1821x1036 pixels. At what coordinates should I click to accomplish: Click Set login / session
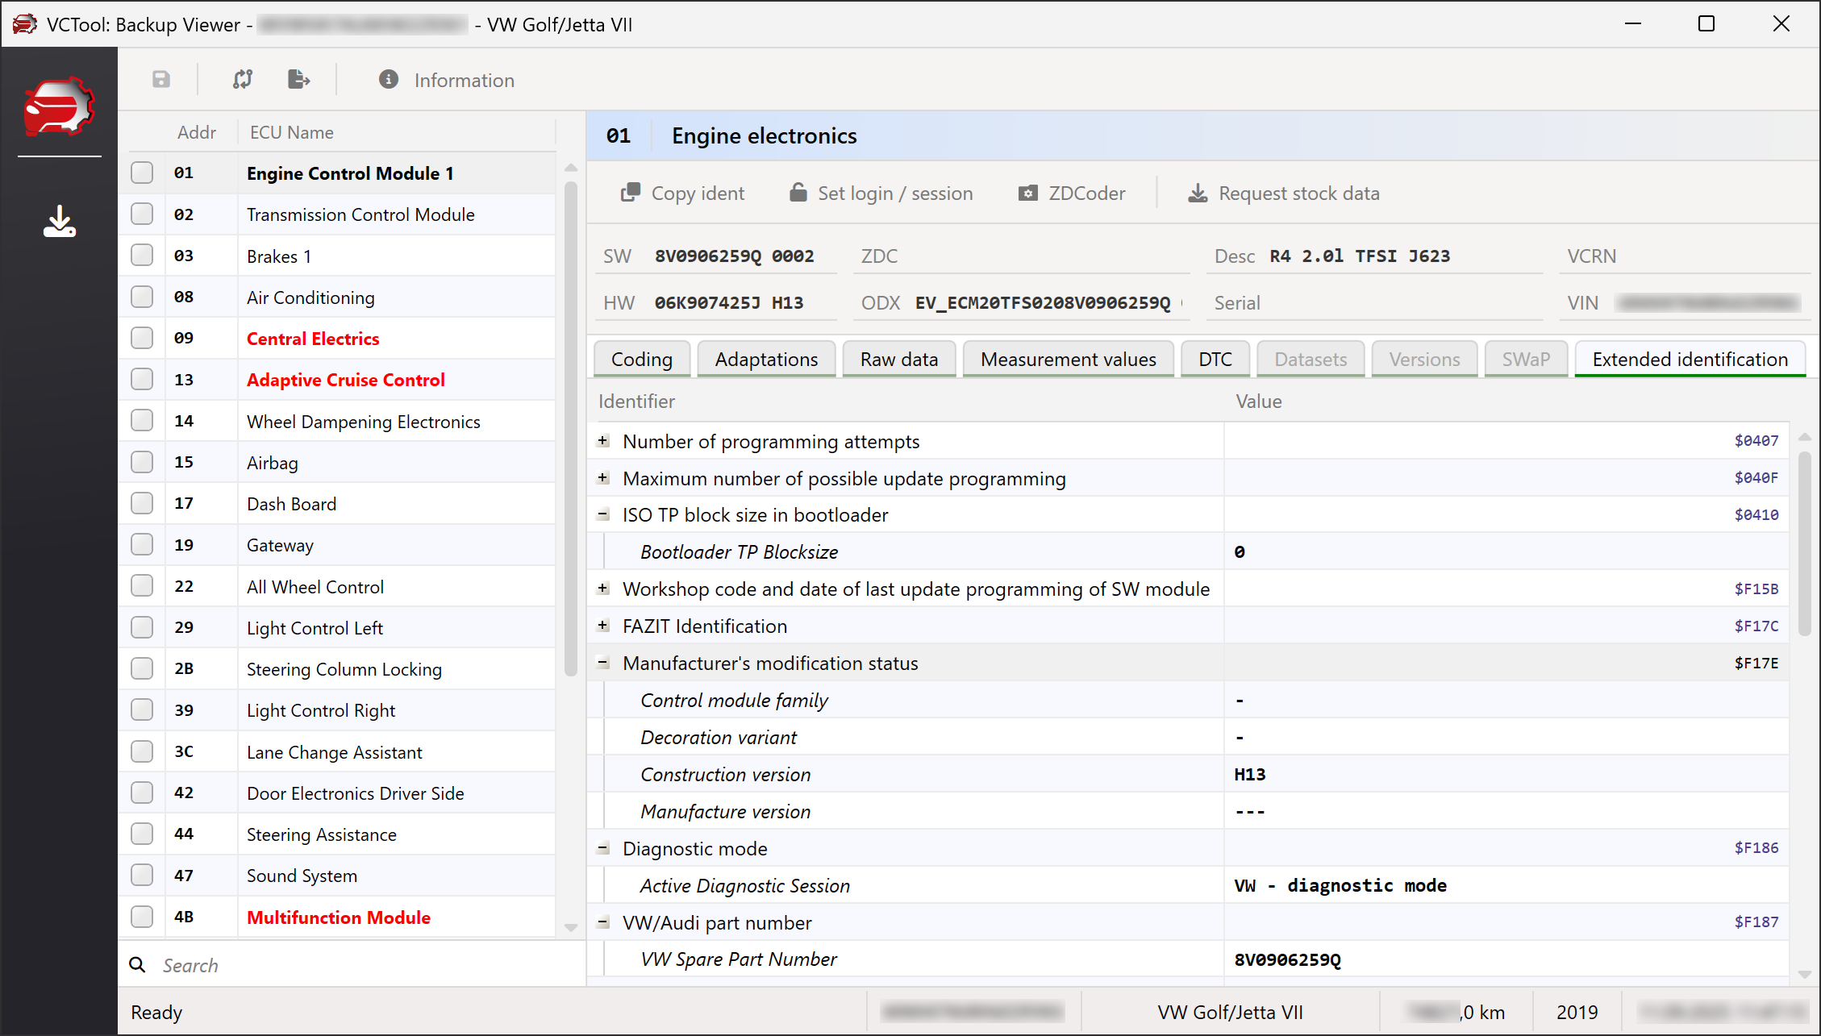point(881,193)
